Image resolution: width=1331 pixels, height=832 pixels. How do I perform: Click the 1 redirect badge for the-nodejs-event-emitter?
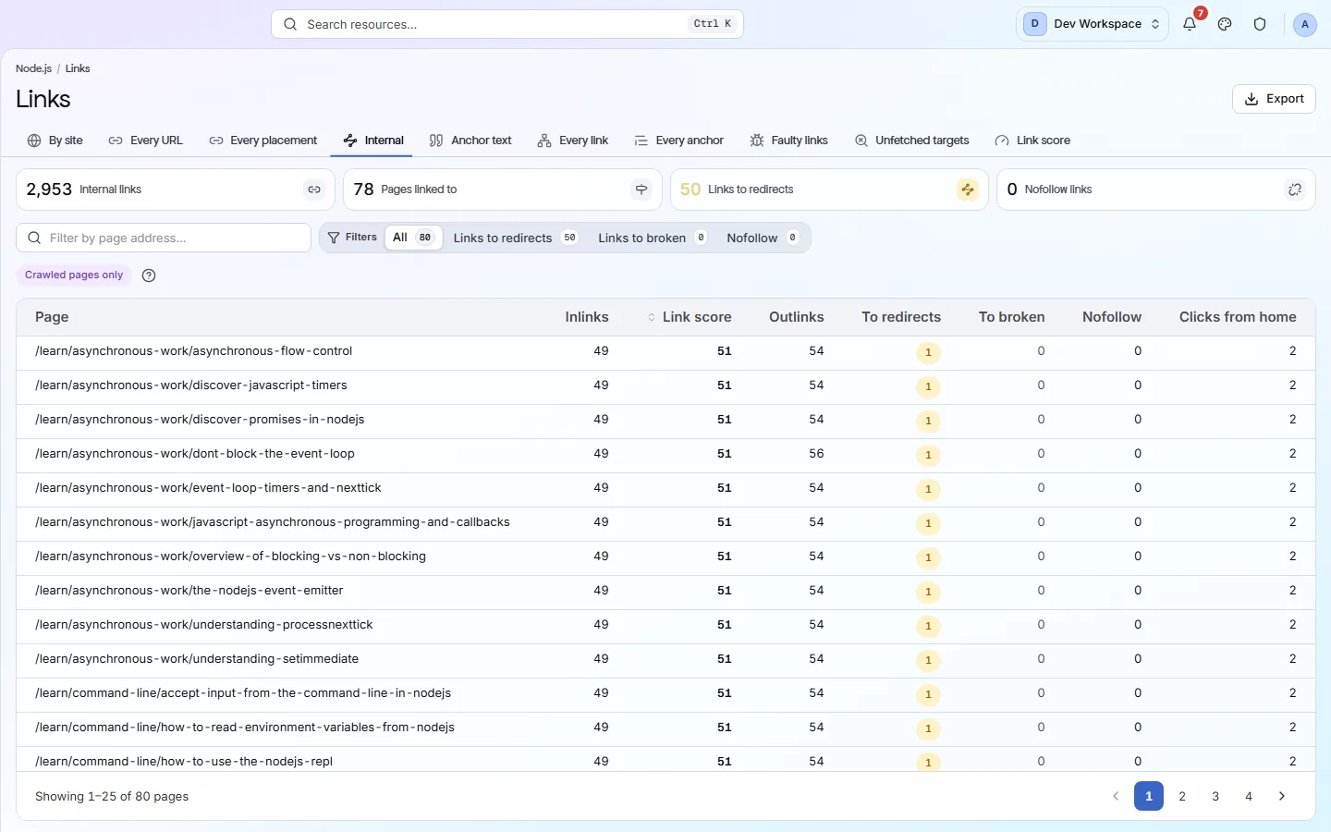[928, 592]
